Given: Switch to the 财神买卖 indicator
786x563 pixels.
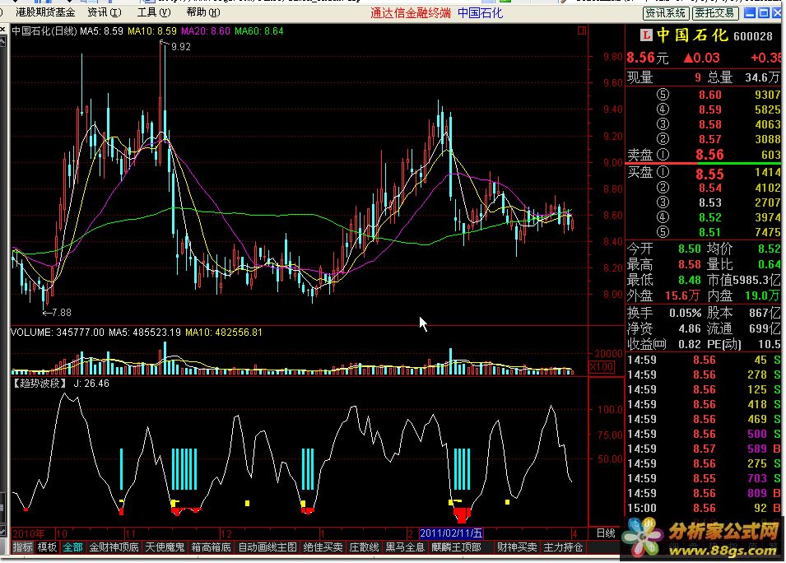Looking at the screenshot, I should pyautogui.click(x=518, y=547).
